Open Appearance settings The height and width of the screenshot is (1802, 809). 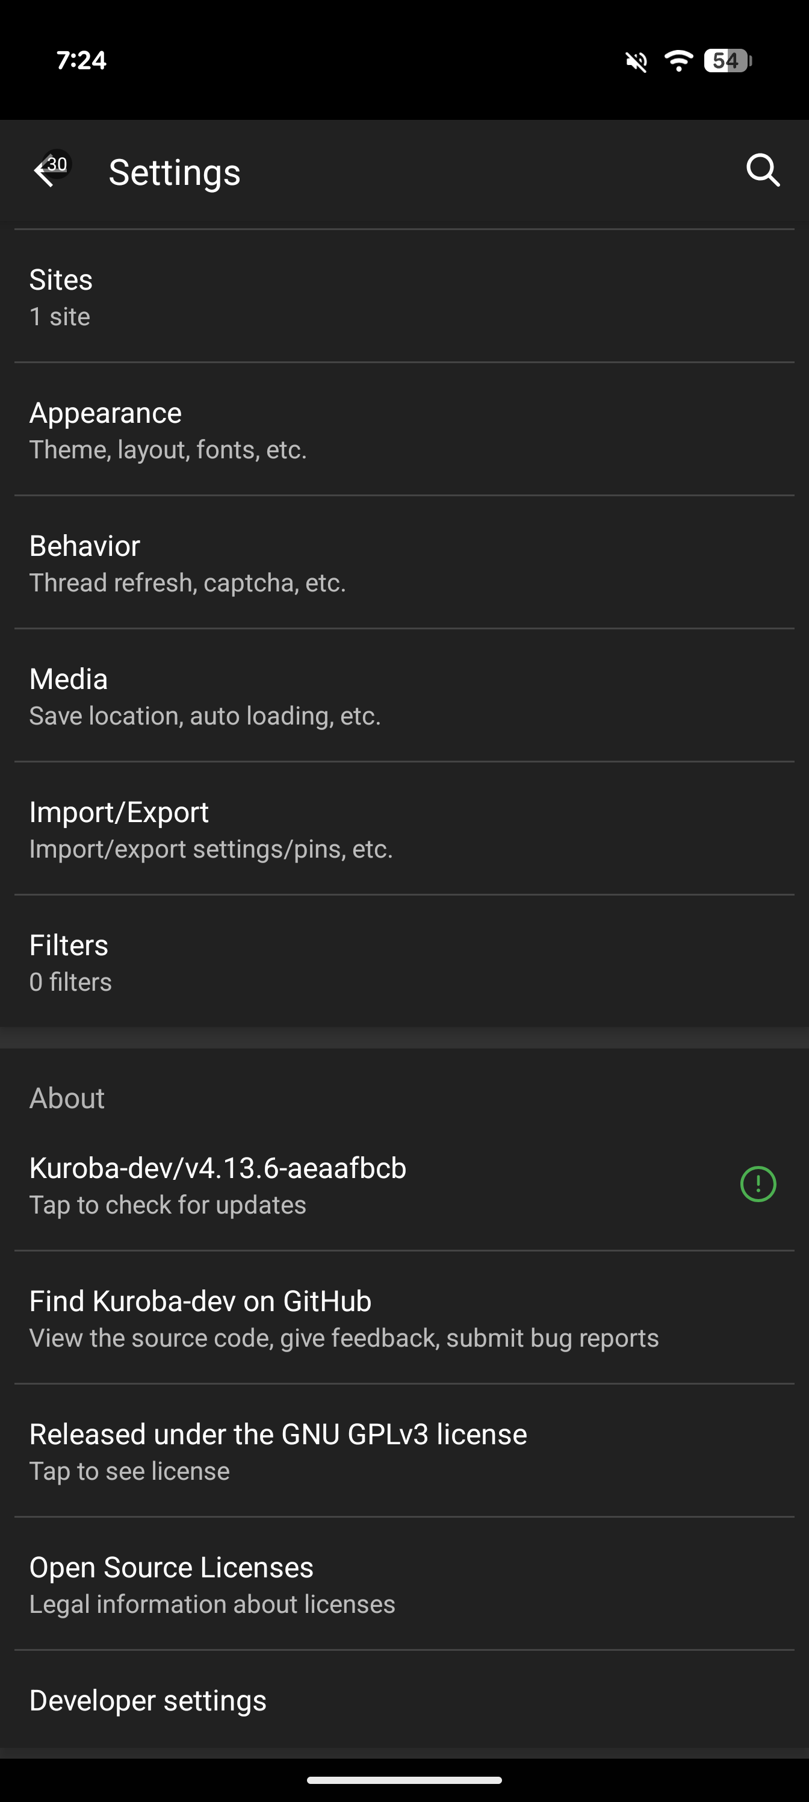pos(404,429)
